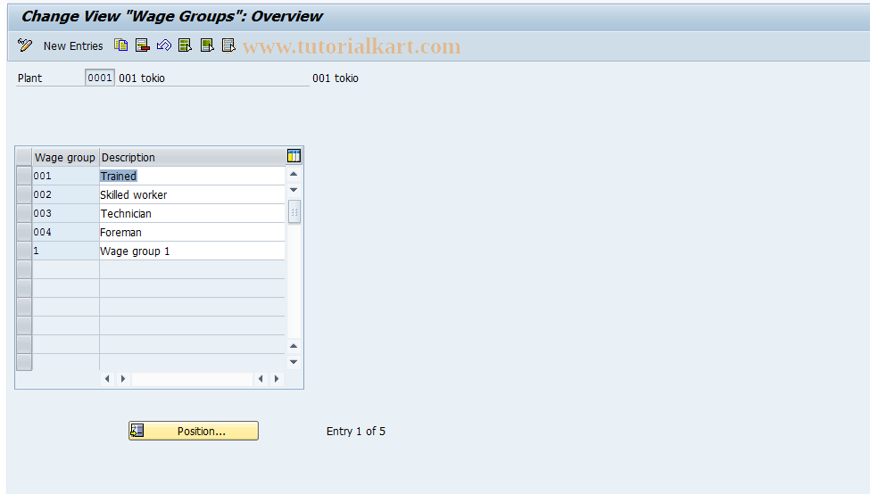Click wage group cell 004

pyautogui.click(x=65, y=233)
